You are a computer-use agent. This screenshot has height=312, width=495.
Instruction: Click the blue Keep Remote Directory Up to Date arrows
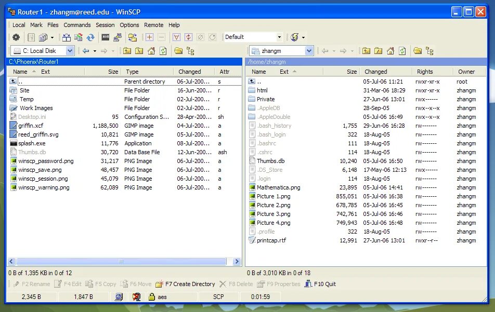coord(90,37)
